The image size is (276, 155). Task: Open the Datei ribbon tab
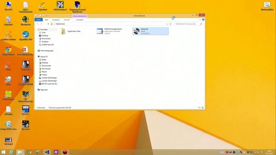[38, 20]
